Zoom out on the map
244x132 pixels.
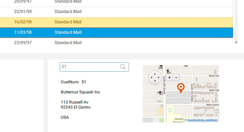(176, 77)
